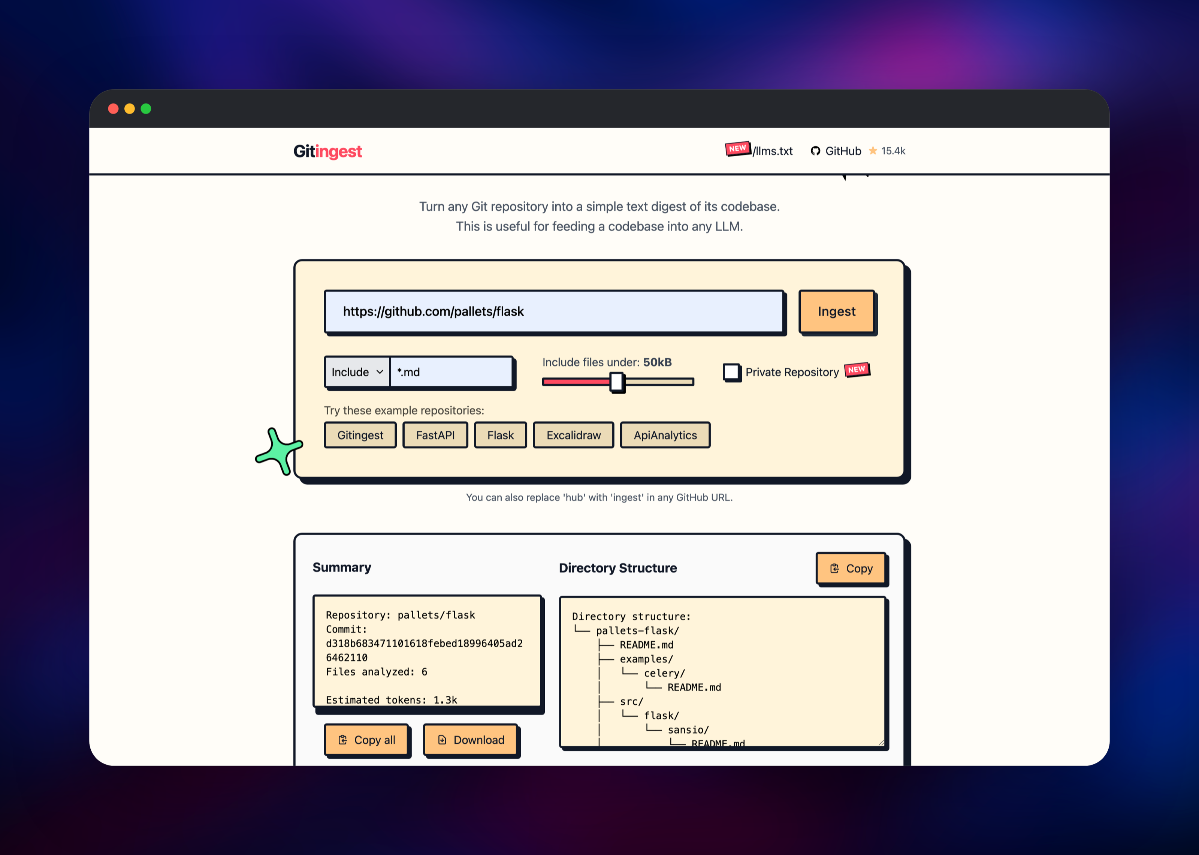Viewport: 1199px width, 855px height.
Task: Copy the directory structure with Copy button
Action: 851,569
